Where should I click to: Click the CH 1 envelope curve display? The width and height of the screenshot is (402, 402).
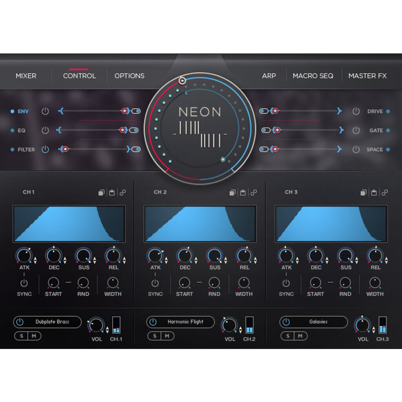click(69, 223)
